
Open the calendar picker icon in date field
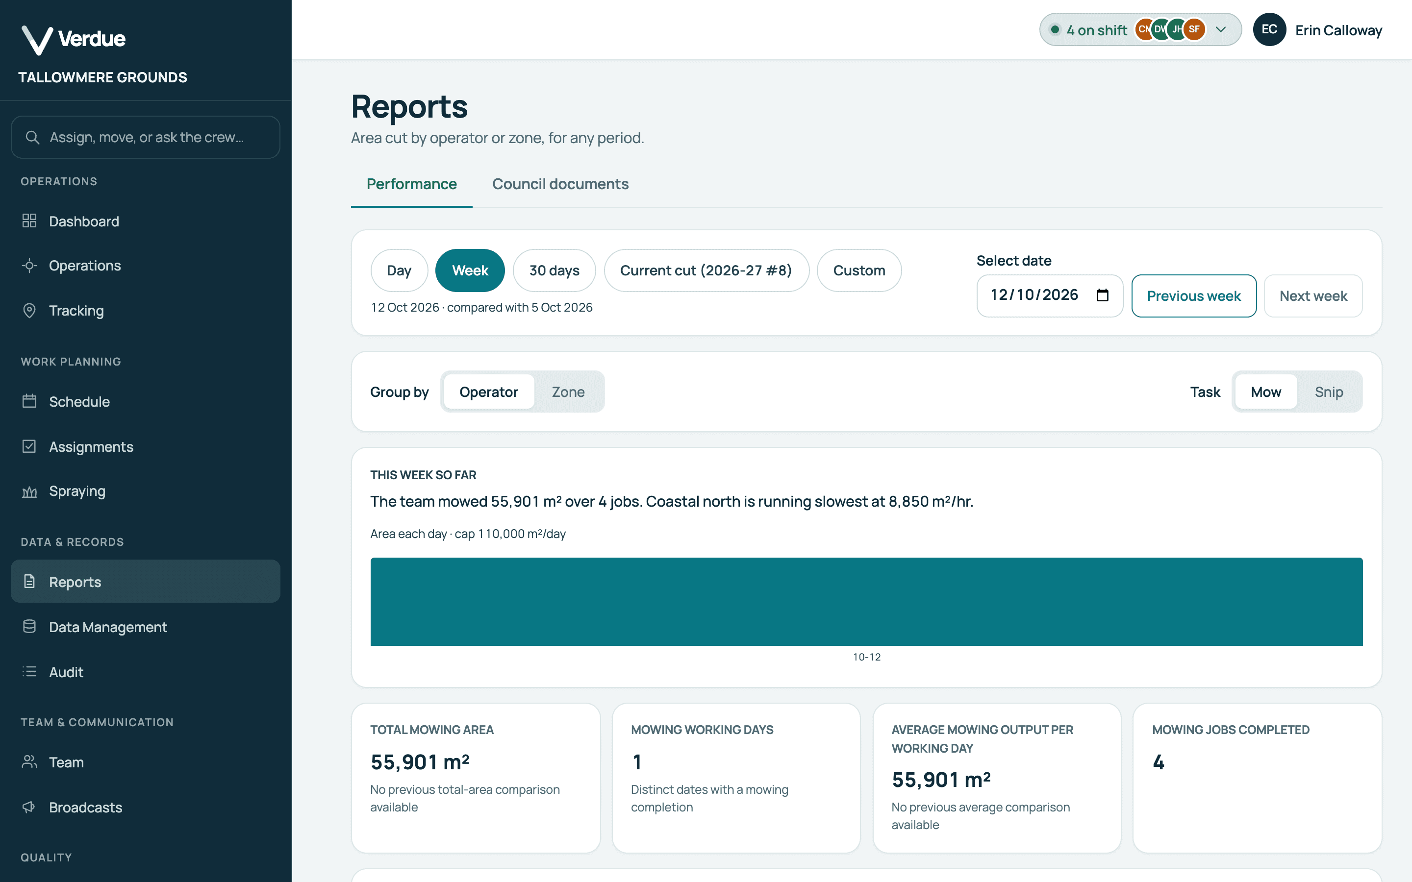pos(1102,295)
